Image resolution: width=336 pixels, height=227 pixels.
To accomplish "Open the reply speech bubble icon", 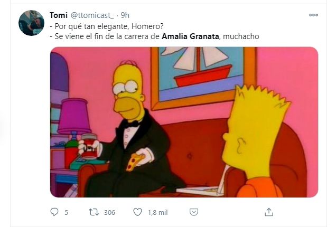I will [x=54, y=212].
